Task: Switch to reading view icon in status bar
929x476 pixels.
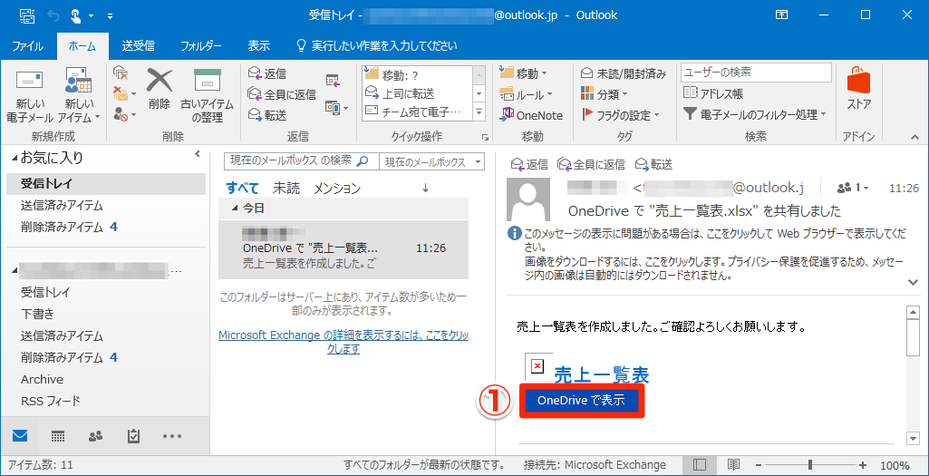Action: coord(733,465)
